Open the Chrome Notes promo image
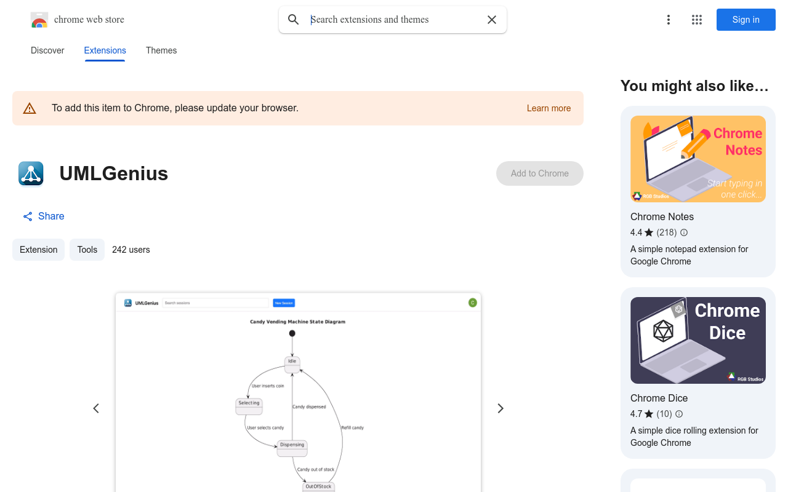 (x=698, y=159)
